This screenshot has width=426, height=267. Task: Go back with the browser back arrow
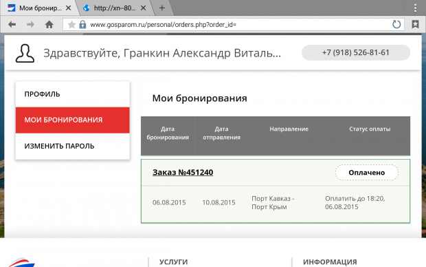(x=12, y=25)
